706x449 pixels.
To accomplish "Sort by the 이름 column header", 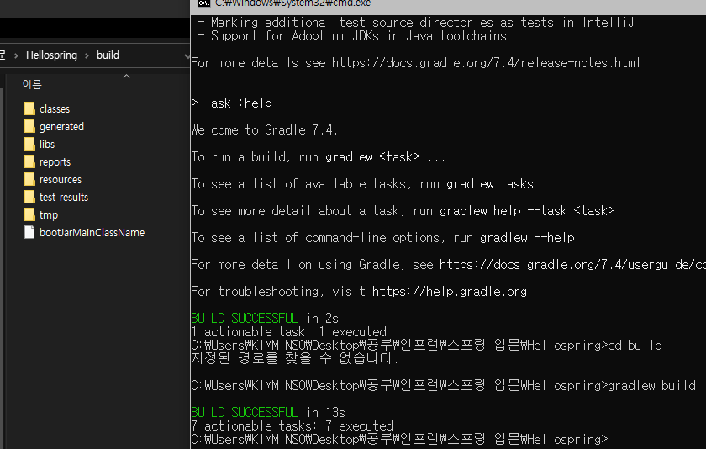I will pyautogui.click(x=32, y=84).
